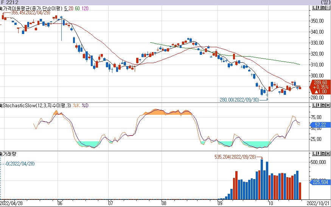Click the 09 month label on time axis
This screenshot has height=207, width=331.
click(220, 204)
